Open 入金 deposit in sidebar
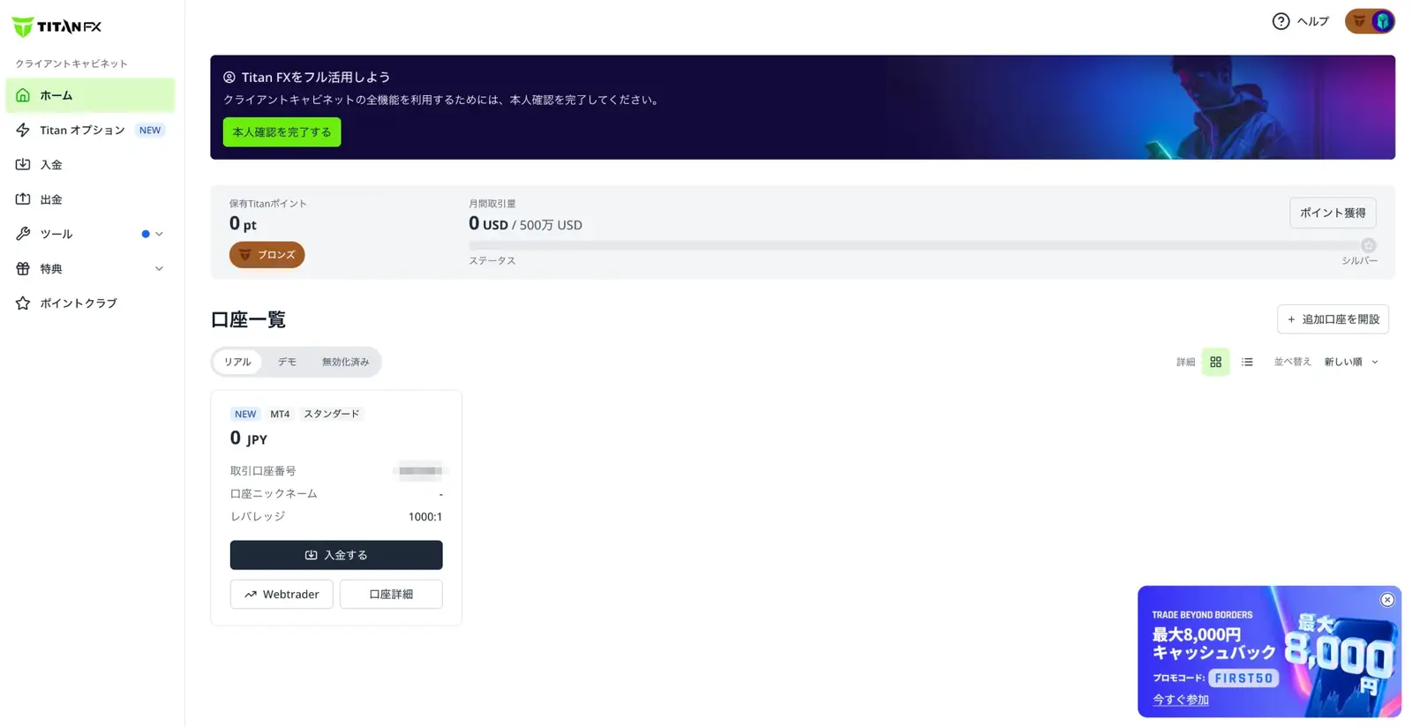This screenshot has height=727, width=1412. [x=90, y=164]
